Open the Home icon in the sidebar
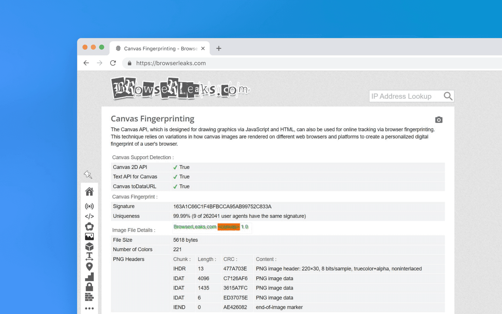 (x=89, y=191)
